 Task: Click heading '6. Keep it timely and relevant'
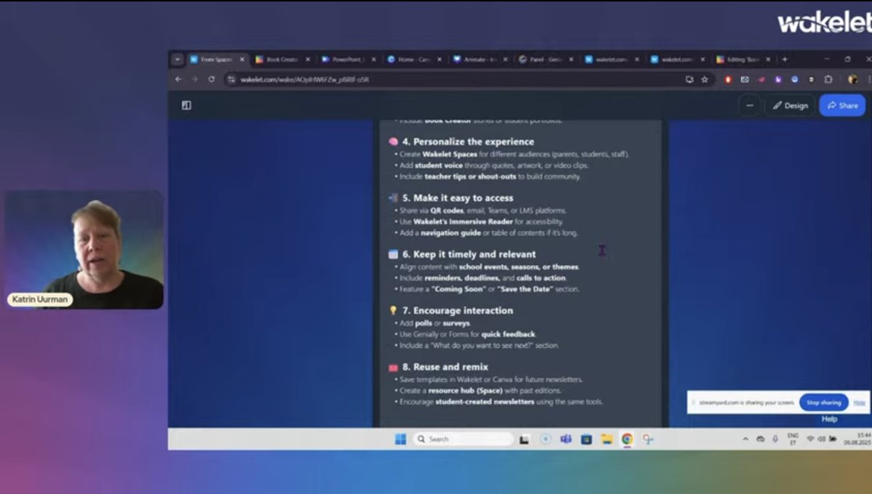tap(469, 254)
